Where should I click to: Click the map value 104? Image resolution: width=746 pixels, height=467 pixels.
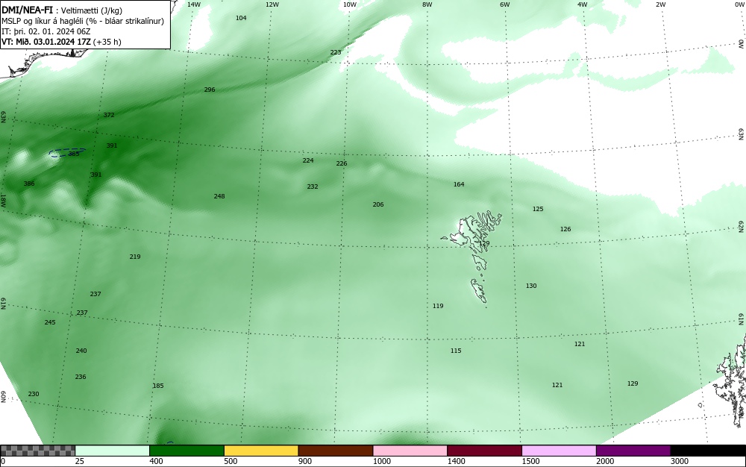pyautogui.click(x=241, y=18)
